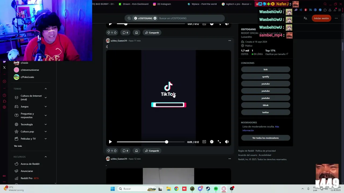Toggle closed captions on the TikTok video
The height and width of the screenshot is (193, 344).
coord(204,142)
